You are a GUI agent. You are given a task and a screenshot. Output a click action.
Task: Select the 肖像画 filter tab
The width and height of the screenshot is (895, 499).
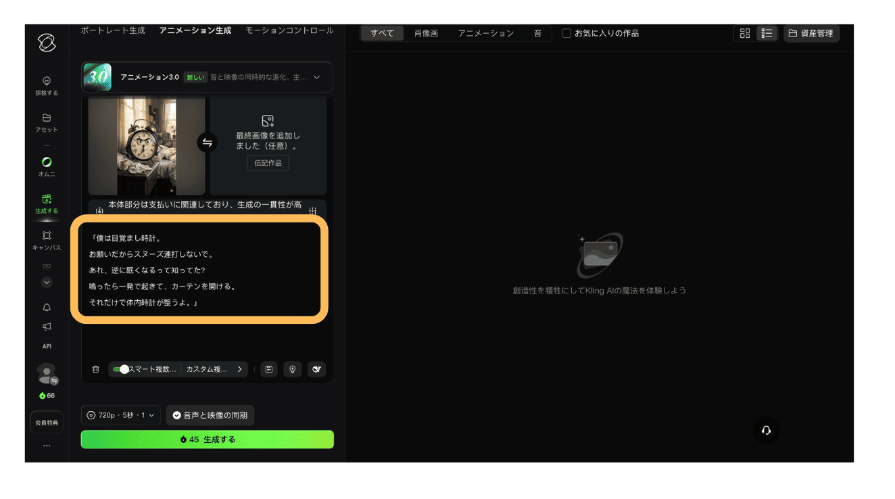(426, 33)
